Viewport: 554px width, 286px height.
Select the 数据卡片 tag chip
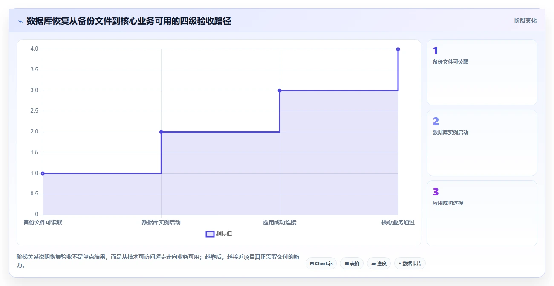[410, 263]
